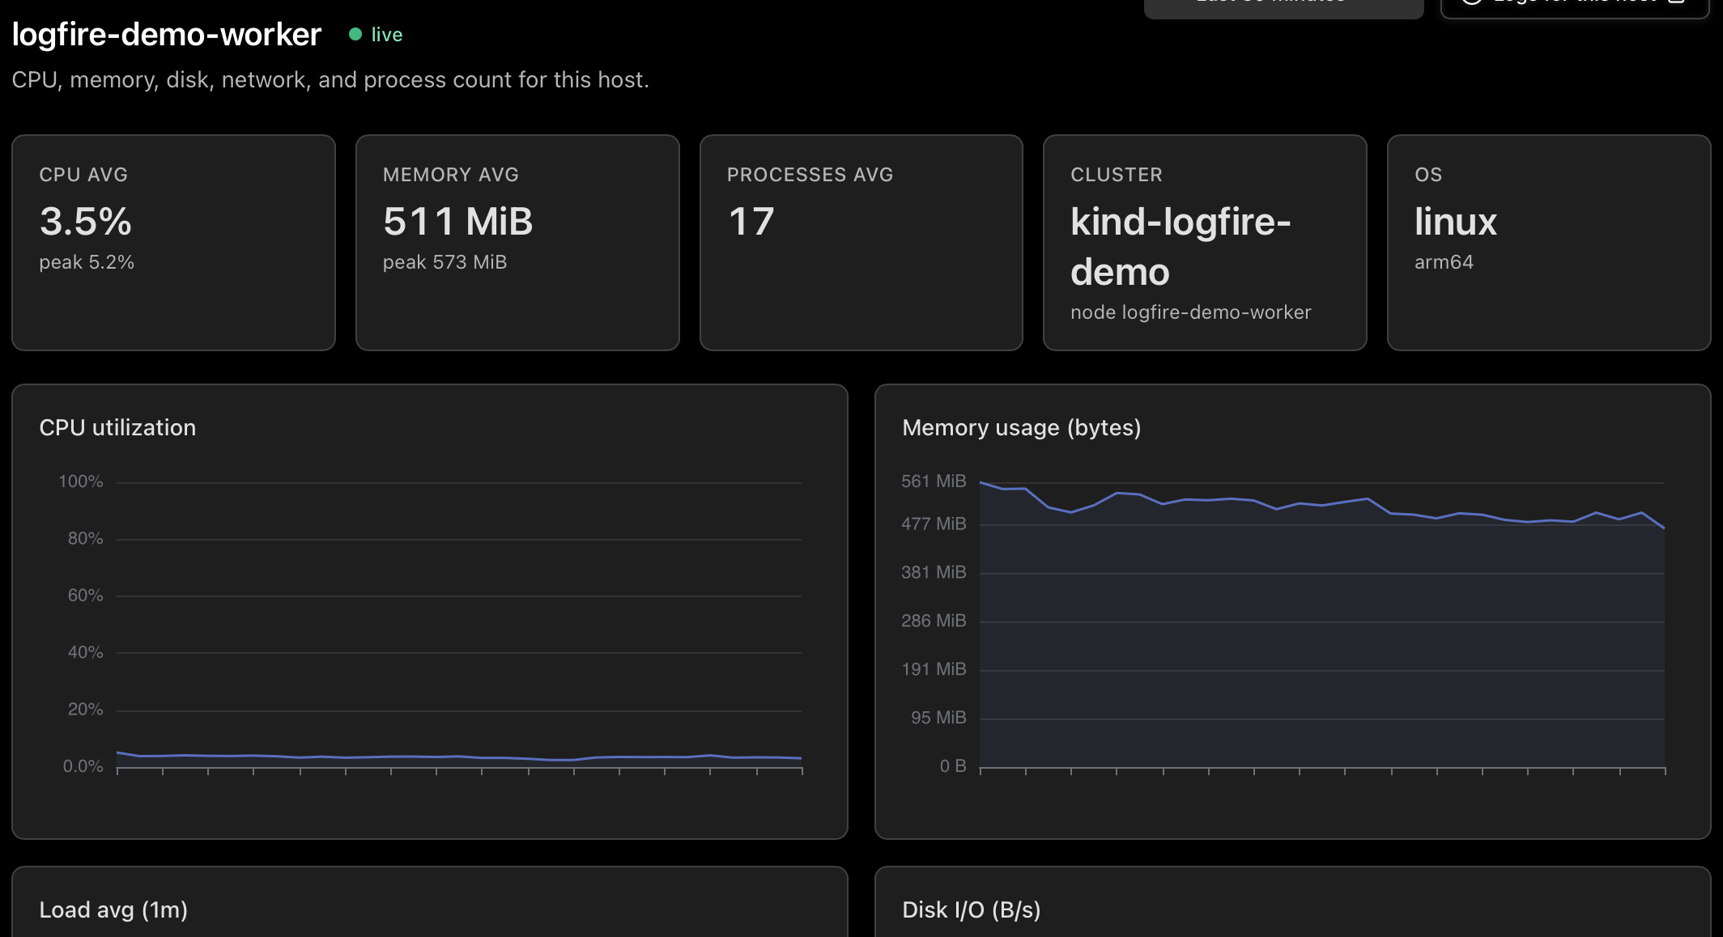1723x937 pixels.
Task: Click the kind-logfire-demo cluster card
Action: click(x=1205, y=243)
